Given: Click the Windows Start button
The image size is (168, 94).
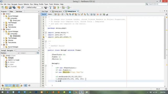Looking at the screenshot, I should click(x=2, y=92).
